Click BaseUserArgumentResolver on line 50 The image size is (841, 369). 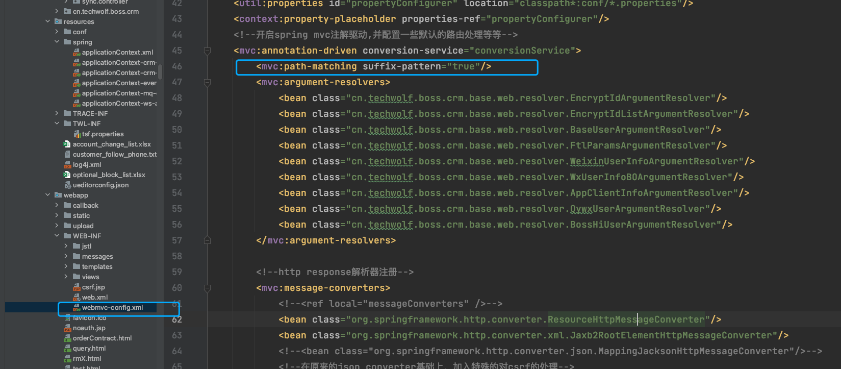pos(638,130)
